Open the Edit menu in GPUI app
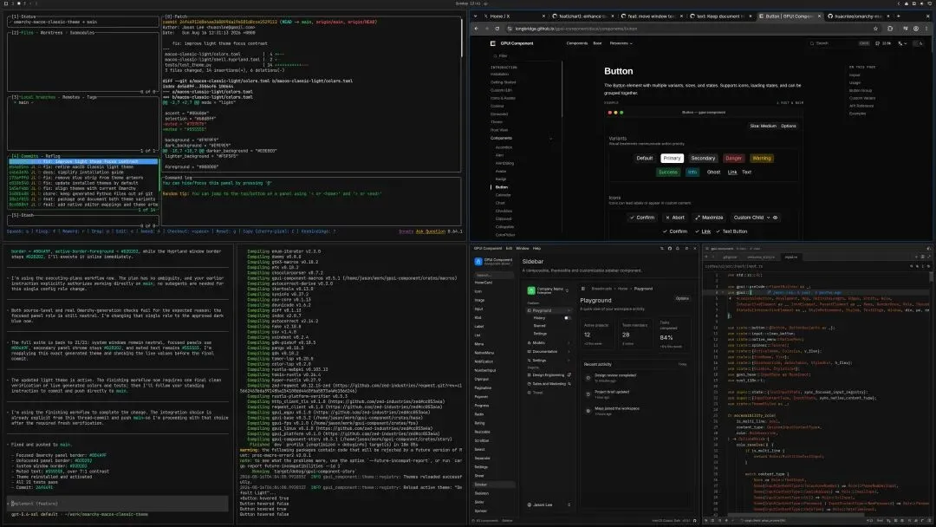The image size is (936, 527). (x=509, y=248)
